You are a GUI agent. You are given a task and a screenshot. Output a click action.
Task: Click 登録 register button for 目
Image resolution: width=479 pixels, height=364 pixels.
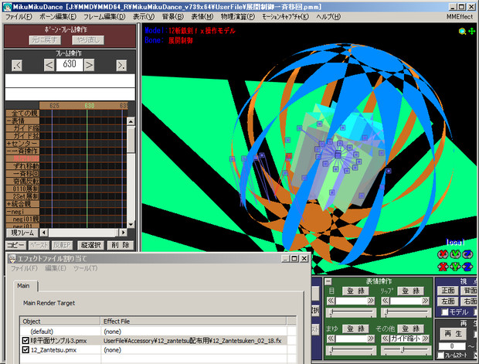(x=355, y=291)
